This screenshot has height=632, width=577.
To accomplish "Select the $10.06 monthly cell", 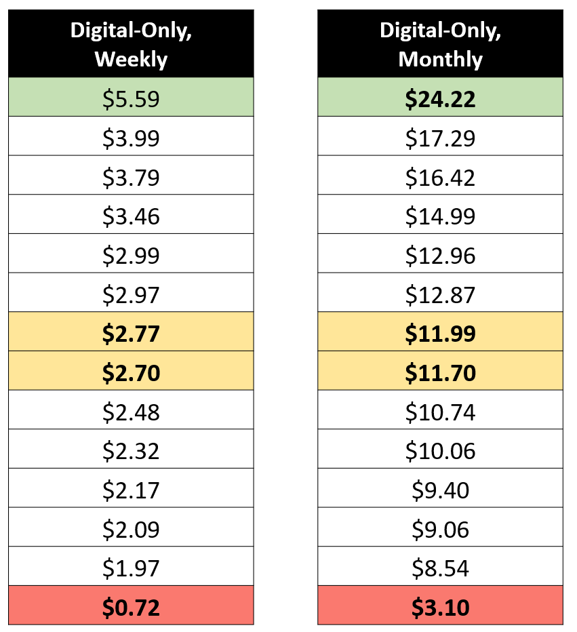I will point(440,451).
